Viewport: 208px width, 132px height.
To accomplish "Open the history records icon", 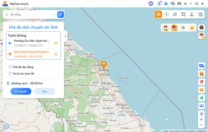I will 200,14.
